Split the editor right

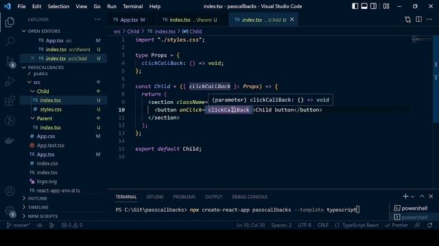point(418,19)
